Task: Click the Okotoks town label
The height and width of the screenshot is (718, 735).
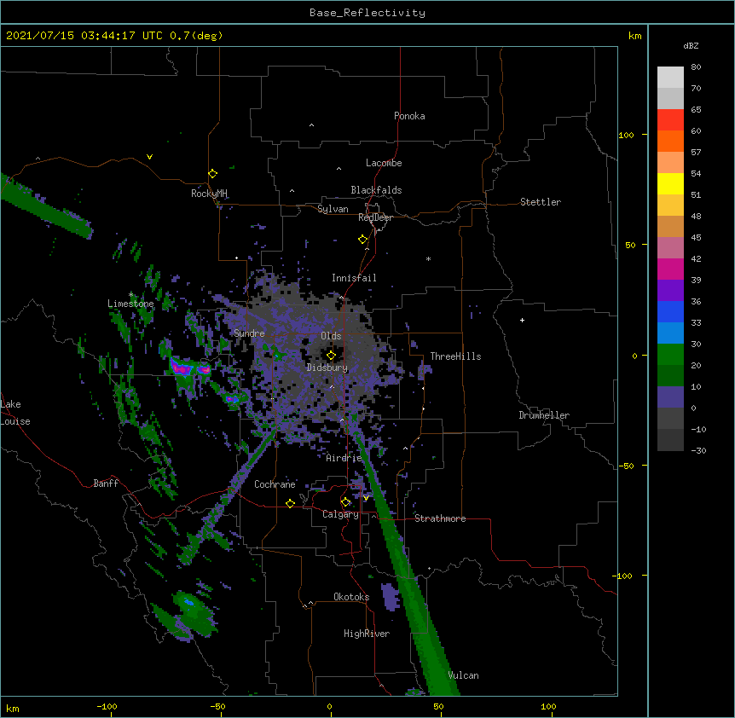Action: 351,597
